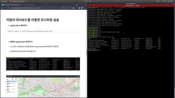Click the browser window settings gear icon
The image size is (175, 98).
click(x=77, y=5)
